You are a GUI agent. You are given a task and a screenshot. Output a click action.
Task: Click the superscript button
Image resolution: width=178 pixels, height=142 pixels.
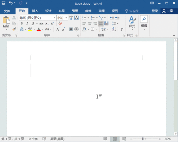(x=52, y=23)
